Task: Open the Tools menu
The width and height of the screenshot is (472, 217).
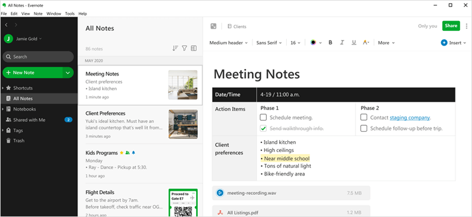Action: pos(70,14)
